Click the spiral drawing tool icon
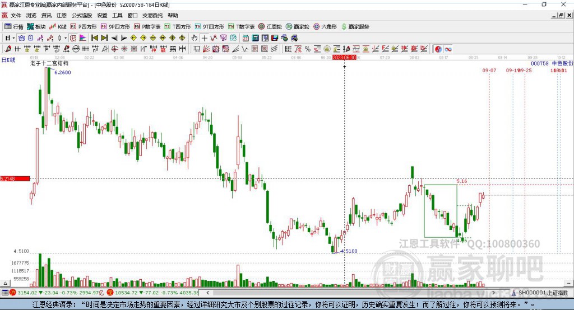The image size is (574, 310). click(57, 49)
